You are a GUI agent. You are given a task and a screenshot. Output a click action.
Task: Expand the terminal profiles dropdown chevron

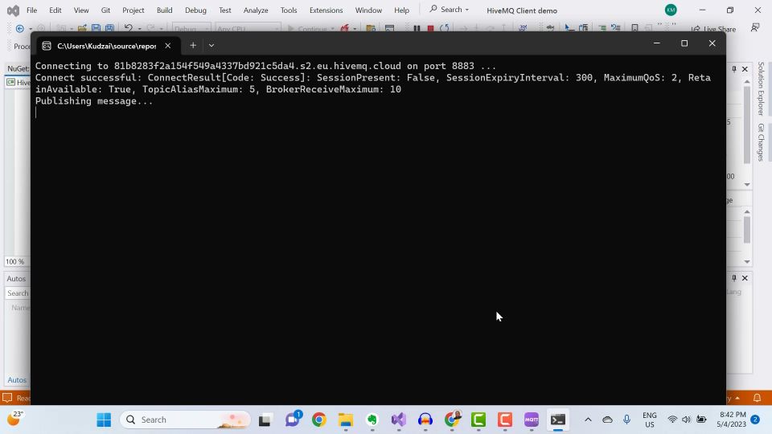(211, 45)
